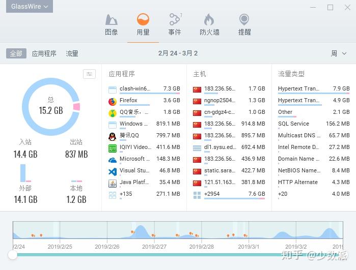
Task: Click the timeline traffic peak near 2019/2/27
Action: 141,231
